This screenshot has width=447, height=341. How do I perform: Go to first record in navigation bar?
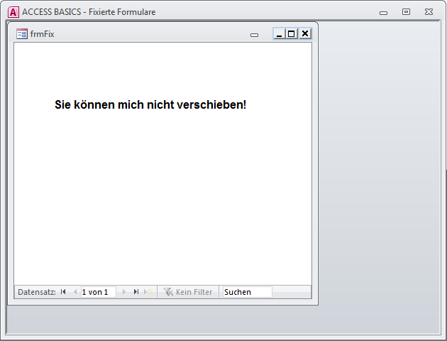click(63, 292)
